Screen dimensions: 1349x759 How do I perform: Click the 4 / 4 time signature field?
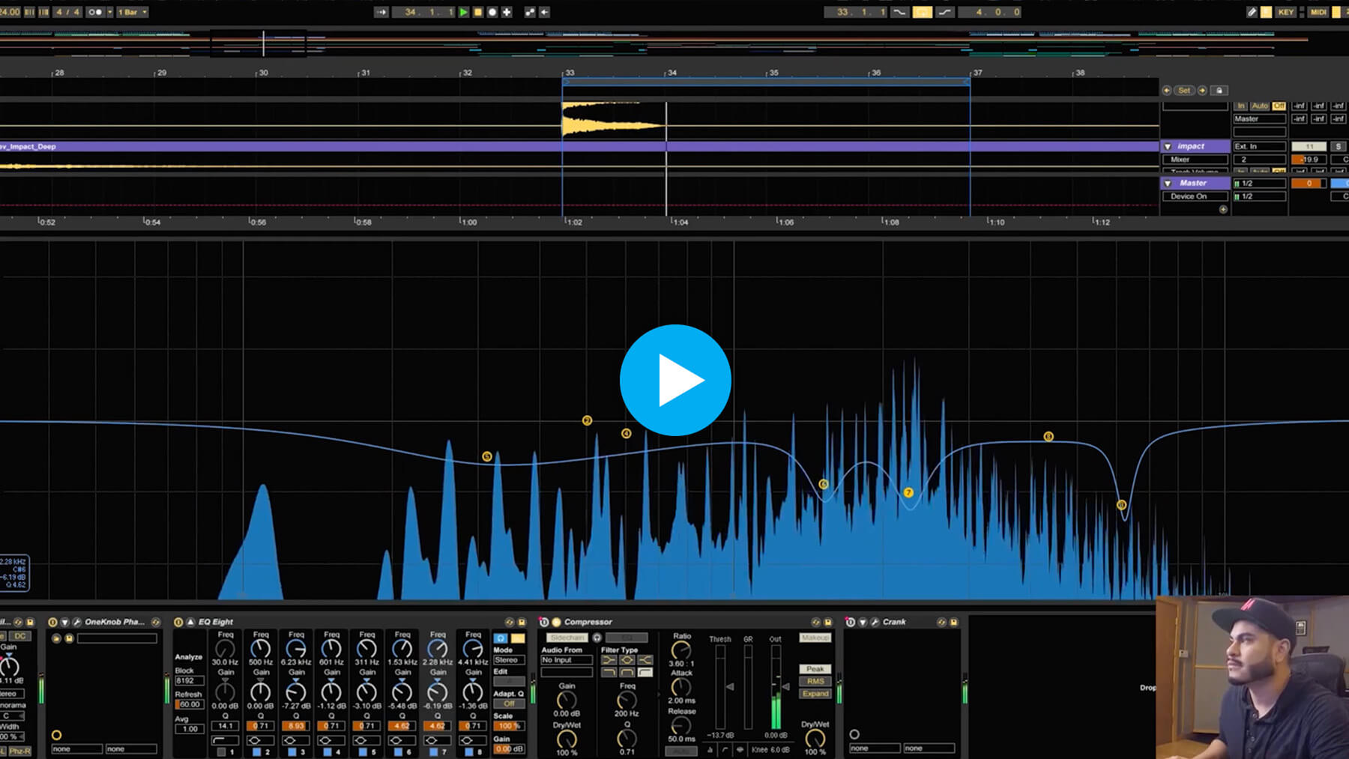[x=68, y=12]
